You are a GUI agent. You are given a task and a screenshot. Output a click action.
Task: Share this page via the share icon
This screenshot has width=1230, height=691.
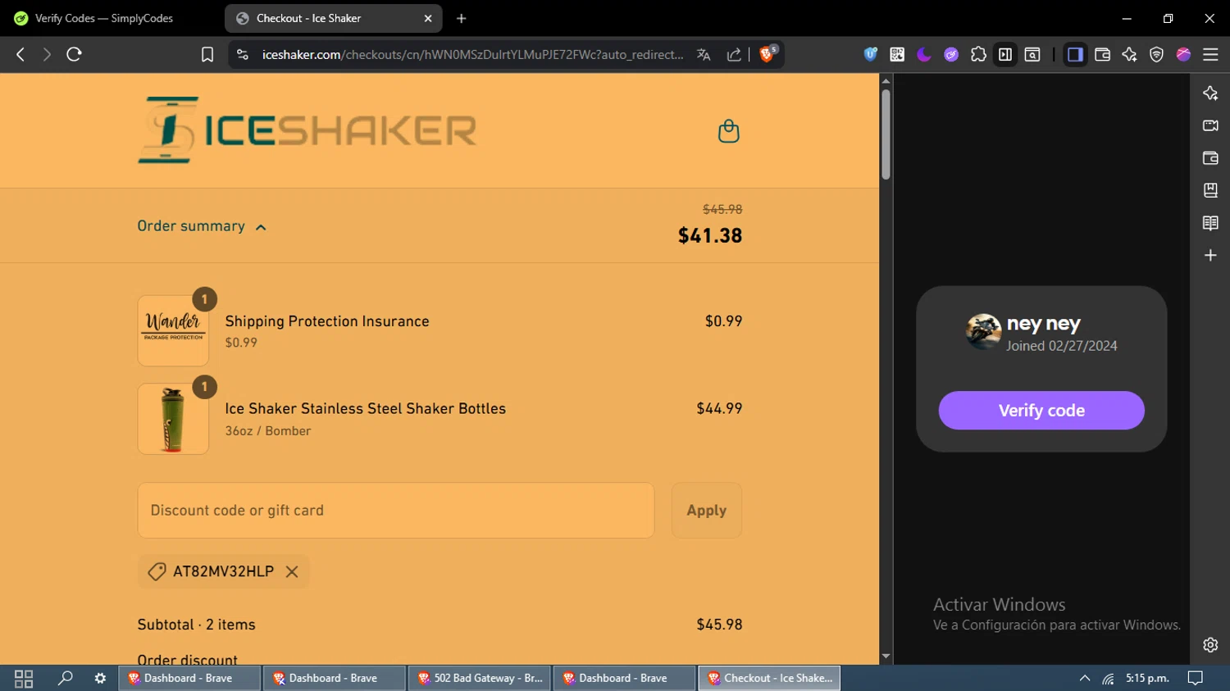734,54
